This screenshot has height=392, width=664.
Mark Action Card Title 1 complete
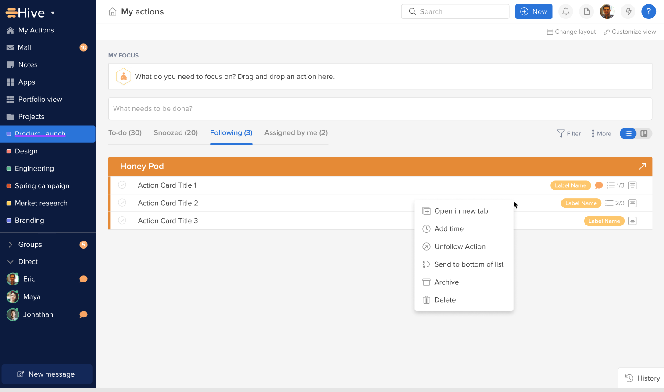[122, 185]
